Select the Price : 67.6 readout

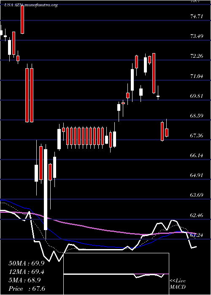click(x=27, y=289)
